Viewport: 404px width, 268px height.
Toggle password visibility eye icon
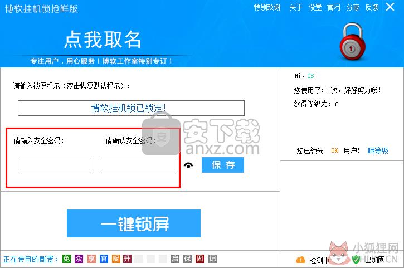[188, 165]
